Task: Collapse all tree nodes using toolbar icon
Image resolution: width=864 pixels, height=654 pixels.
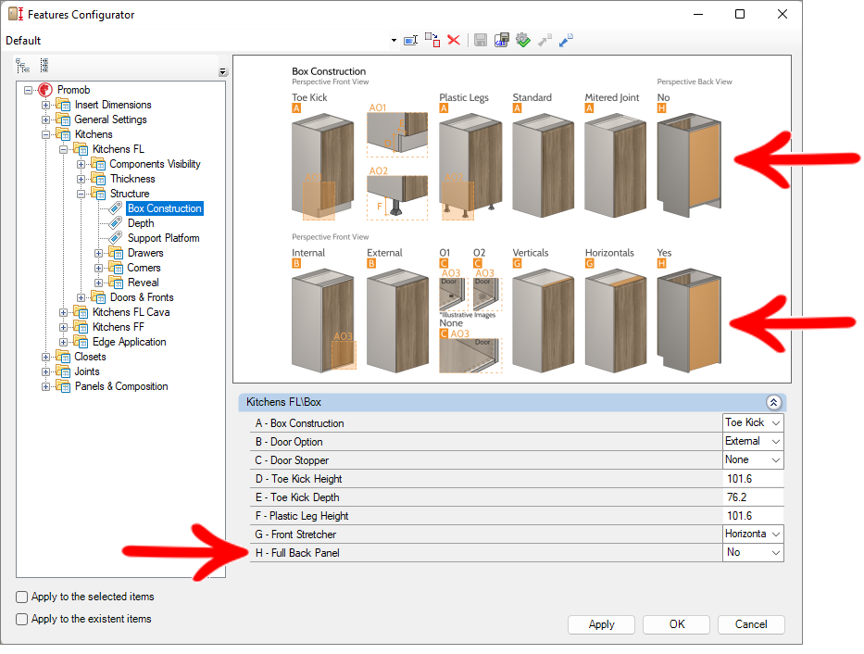Action: click(x=44, y=66)
